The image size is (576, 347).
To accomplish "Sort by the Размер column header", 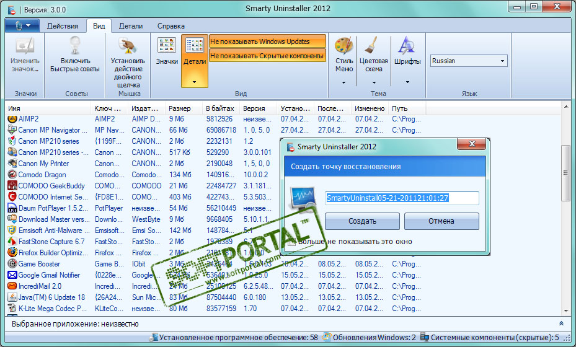I will pos(184,108).
